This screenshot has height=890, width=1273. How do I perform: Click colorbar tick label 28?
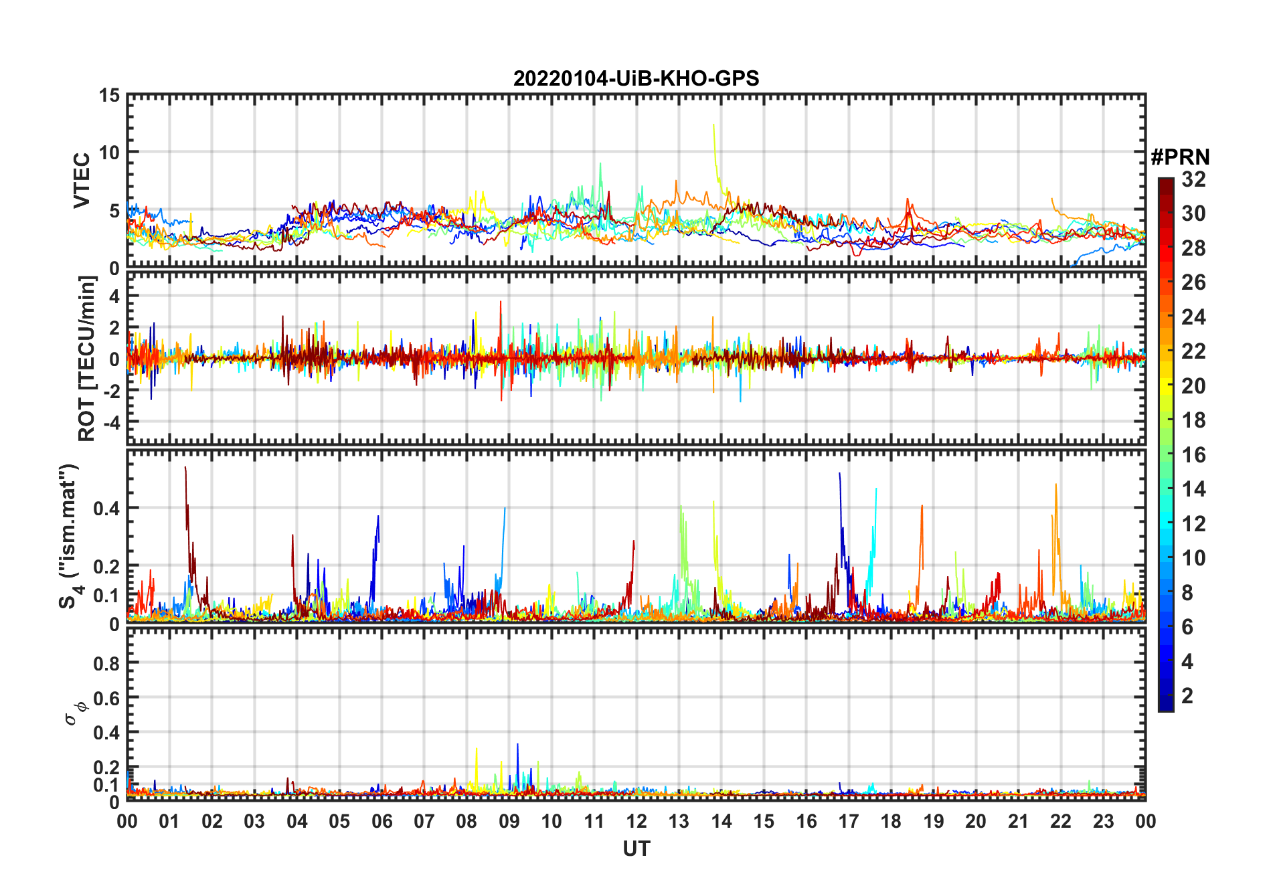(x=1194, y=248)
